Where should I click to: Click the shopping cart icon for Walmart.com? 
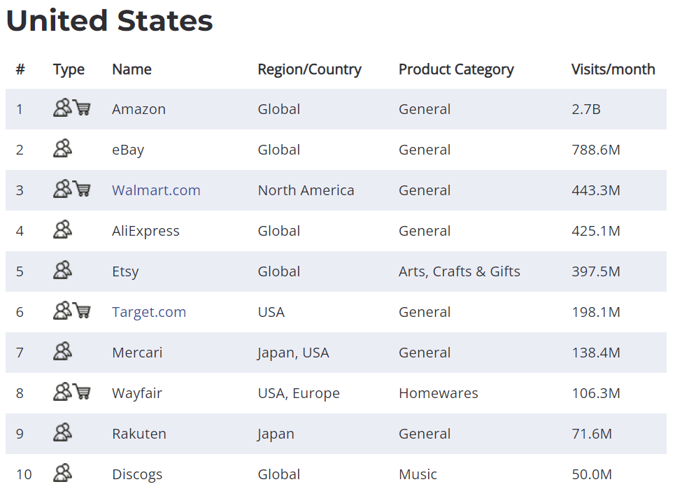point(82,189)
